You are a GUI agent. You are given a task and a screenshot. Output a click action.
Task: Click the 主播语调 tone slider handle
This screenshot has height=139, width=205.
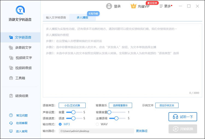click(116, 118)
